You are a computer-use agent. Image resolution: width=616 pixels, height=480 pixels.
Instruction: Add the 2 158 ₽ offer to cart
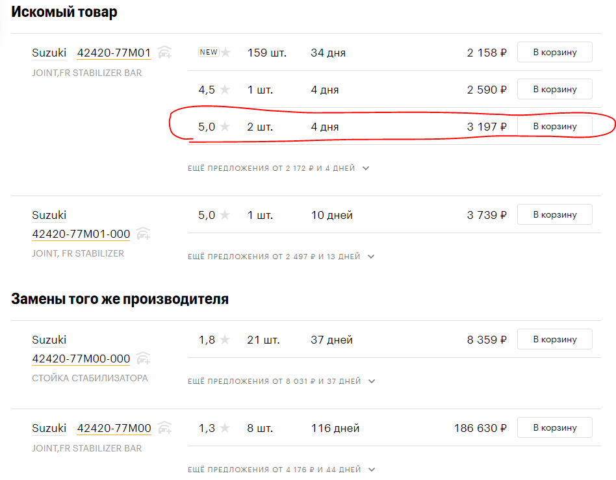554,53
